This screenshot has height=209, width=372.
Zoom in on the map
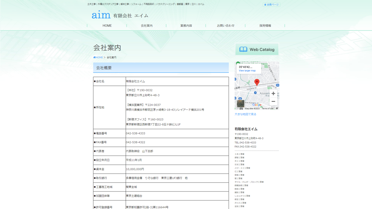tap(273, 94)
